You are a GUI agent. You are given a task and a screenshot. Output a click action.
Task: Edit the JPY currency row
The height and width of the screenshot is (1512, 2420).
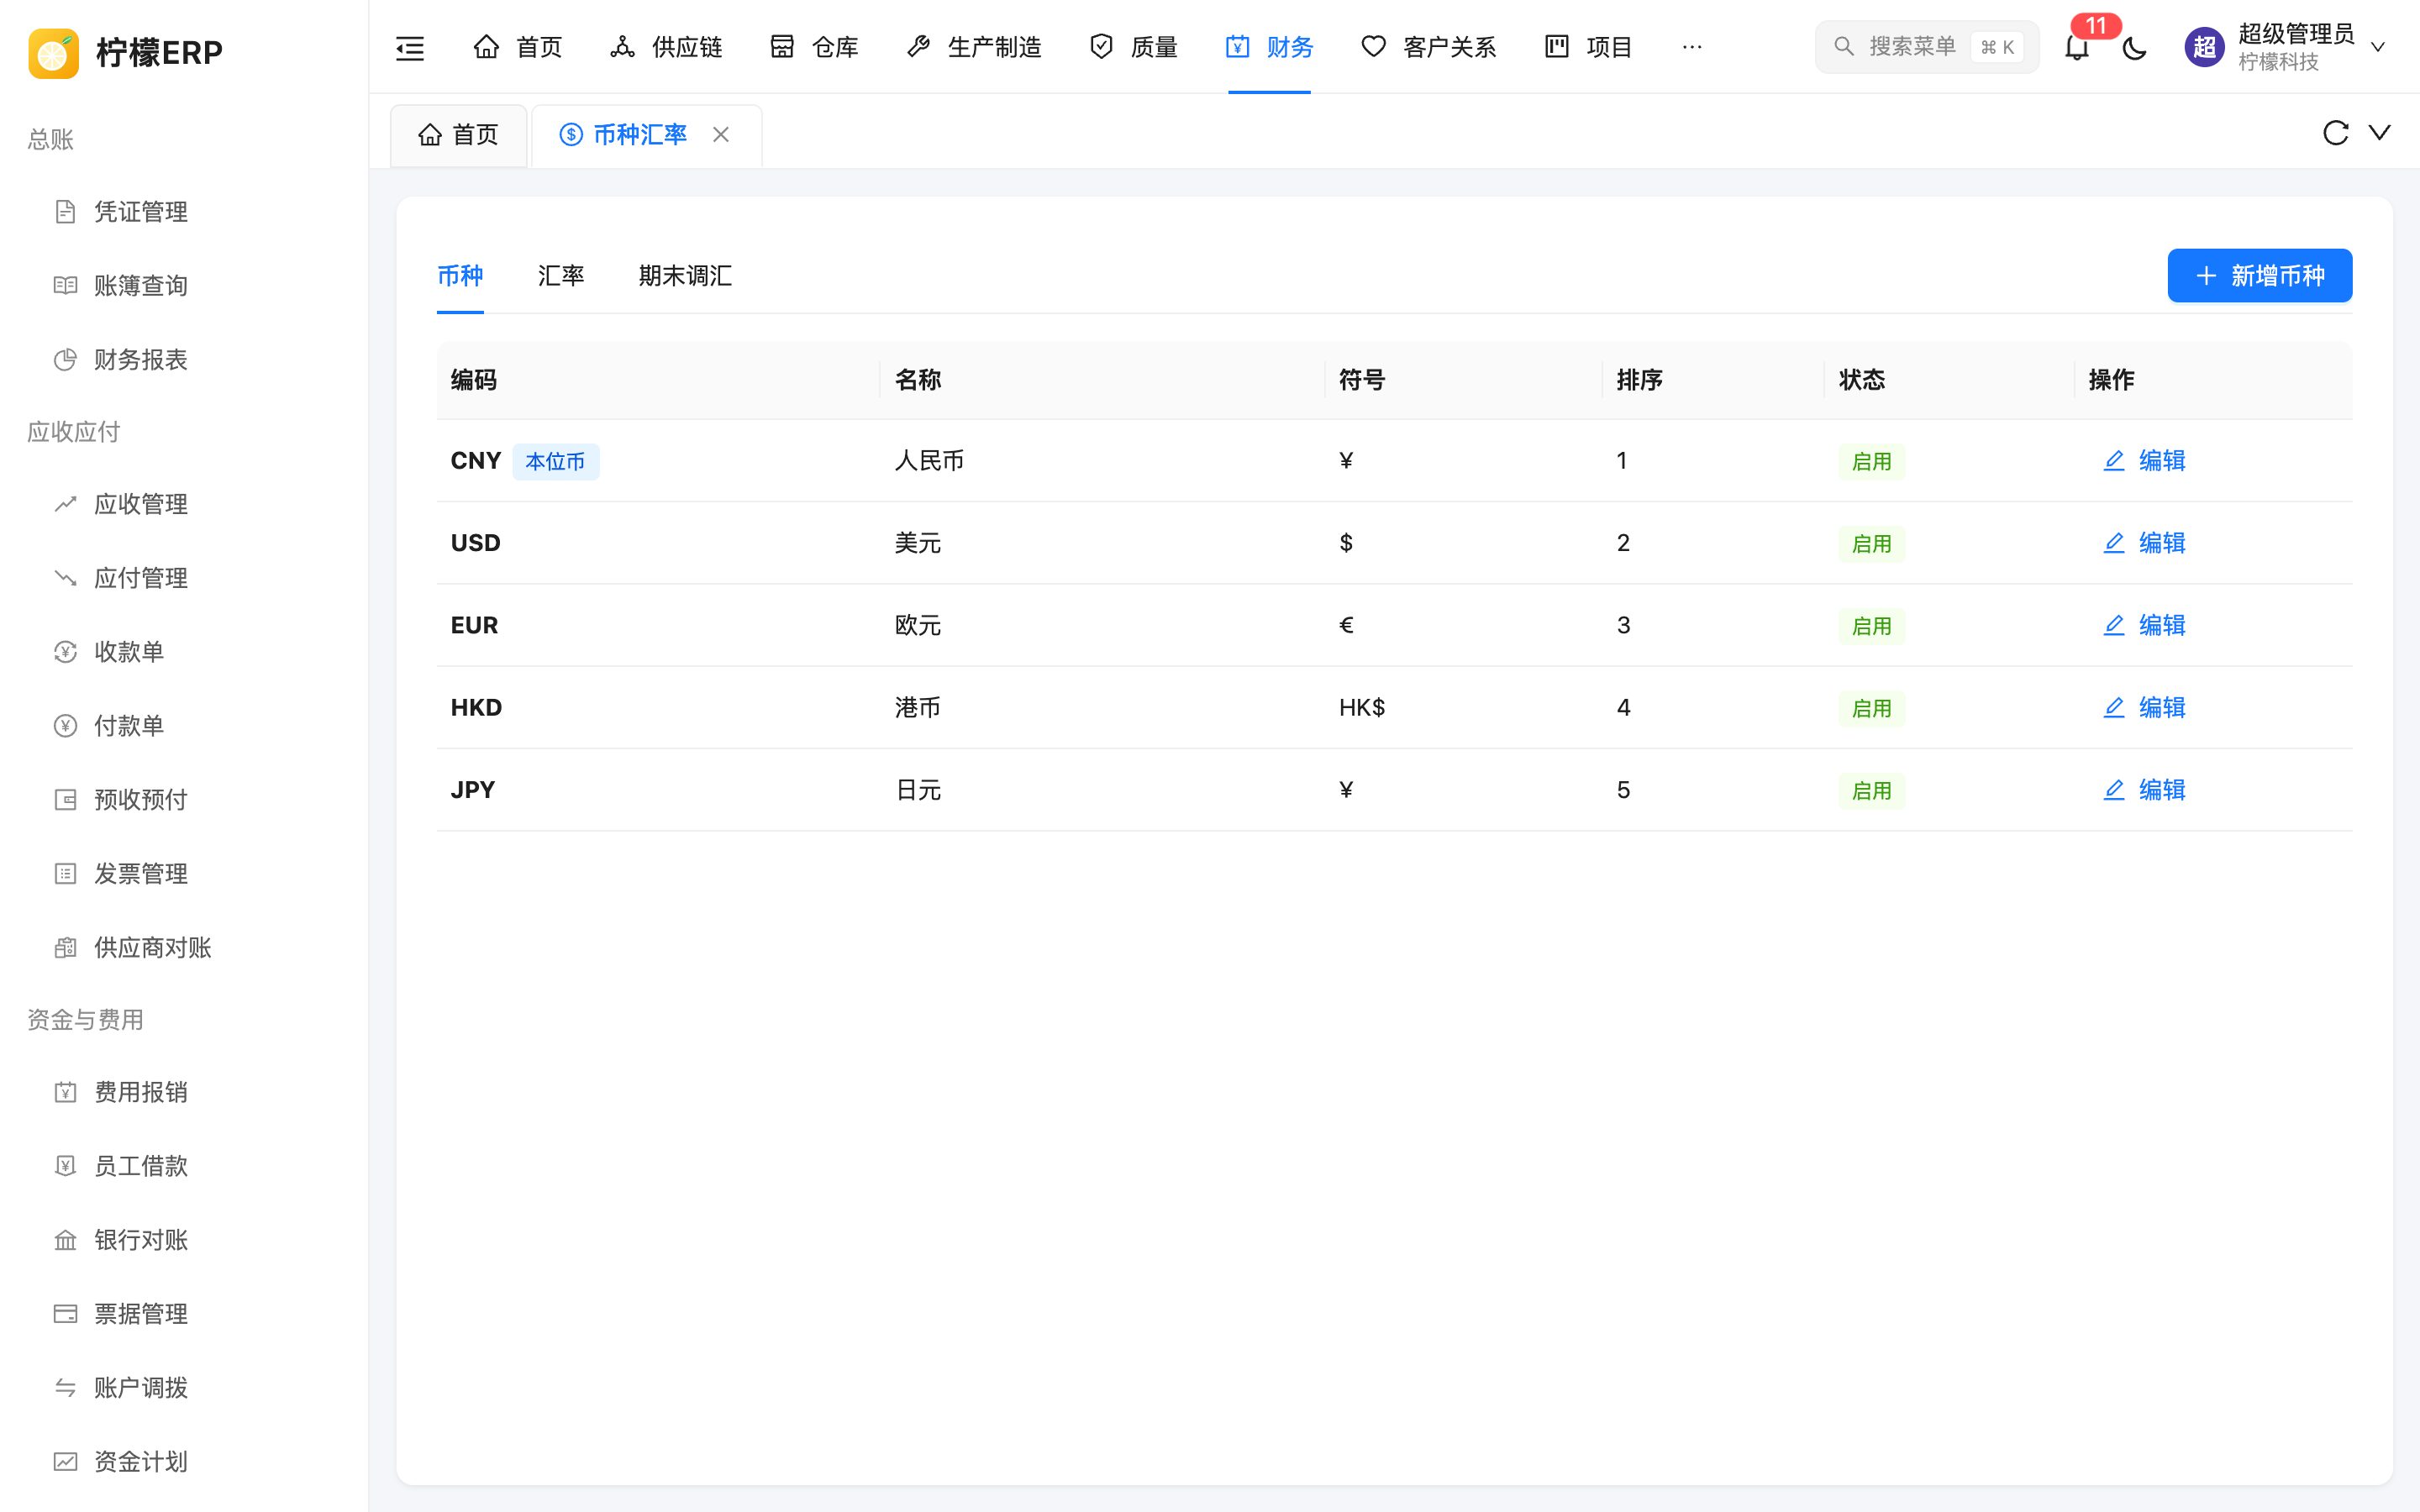click(x=2145, y=790)
